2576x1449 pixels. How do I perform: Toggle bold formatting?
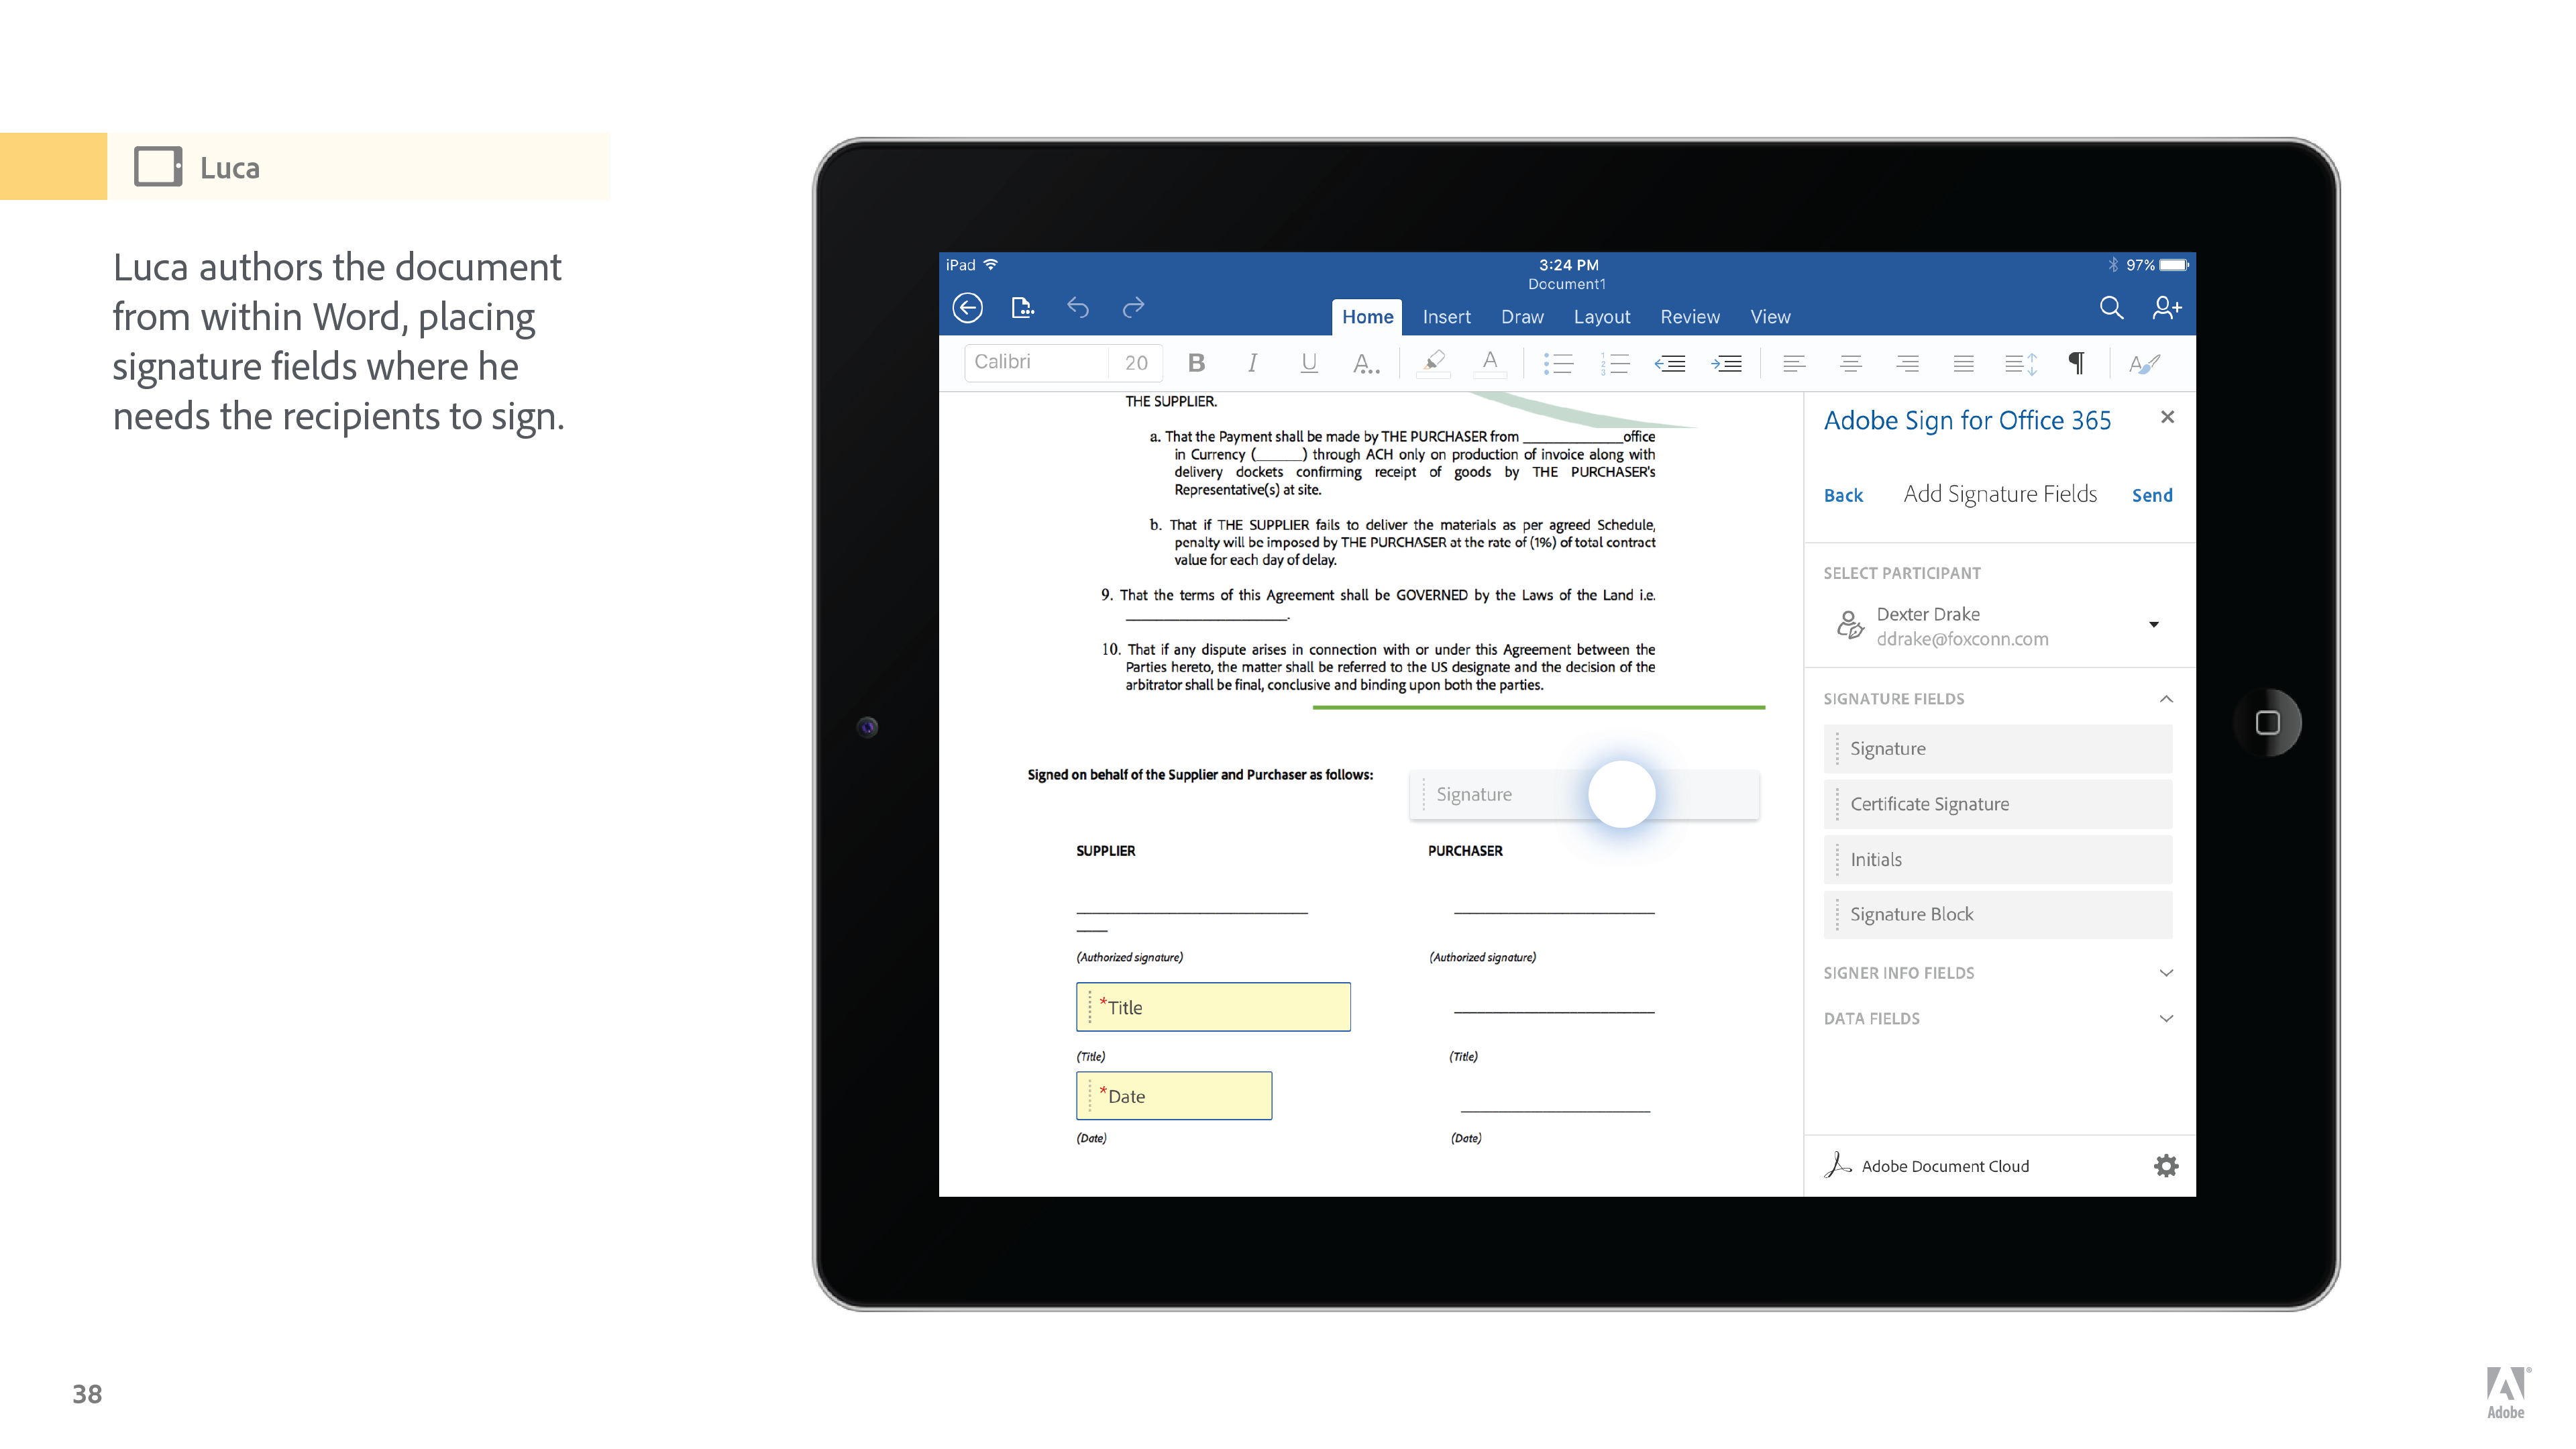click(1196, 363)
